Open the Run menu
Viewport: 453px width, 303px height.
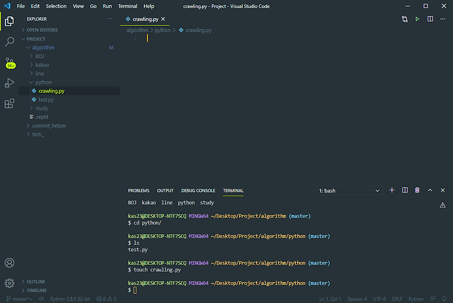point(107,6)
